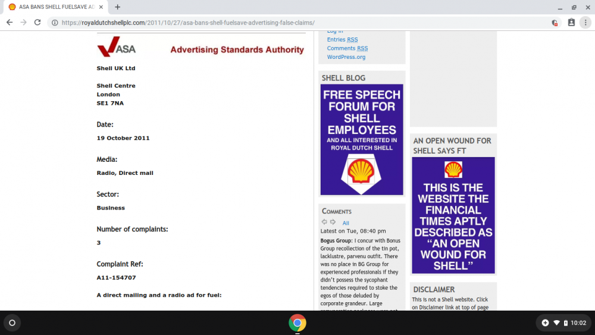Open the clock showing 10:02
This screenshot has height=335, width=595.
pyautogui.click(x=578, y=323)
